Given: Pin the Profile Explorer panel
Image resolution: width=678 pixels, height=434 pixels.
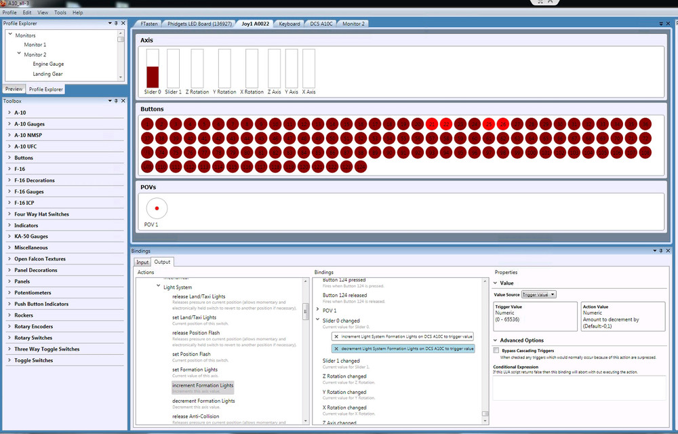Looking at the screenshot, I should coord(117,24).
